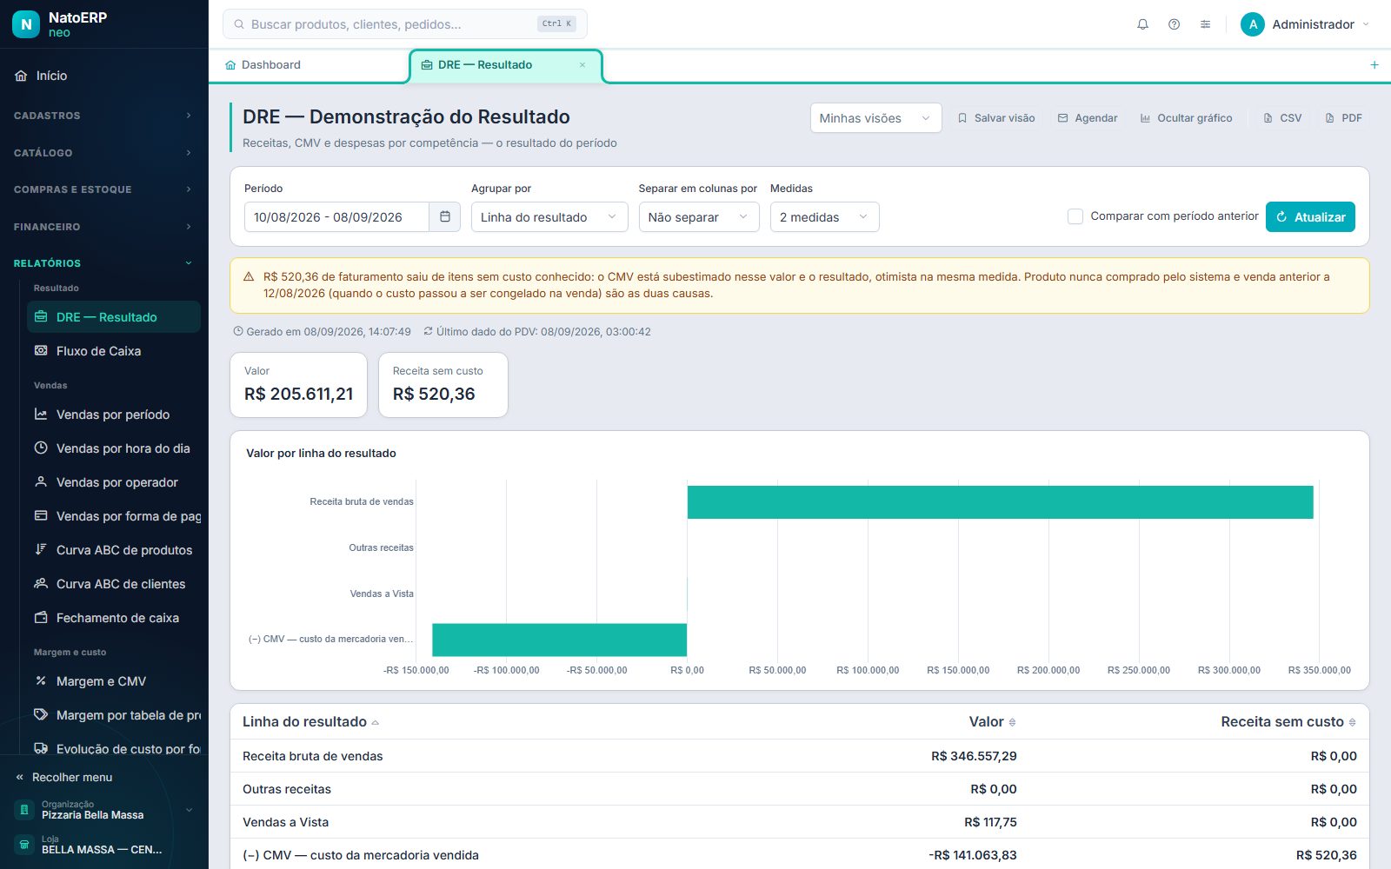Viewport: 1391px width, 869px height.
Task: Click the Receita sem custo R$ 520,36 card
Action: click(443, 385)
